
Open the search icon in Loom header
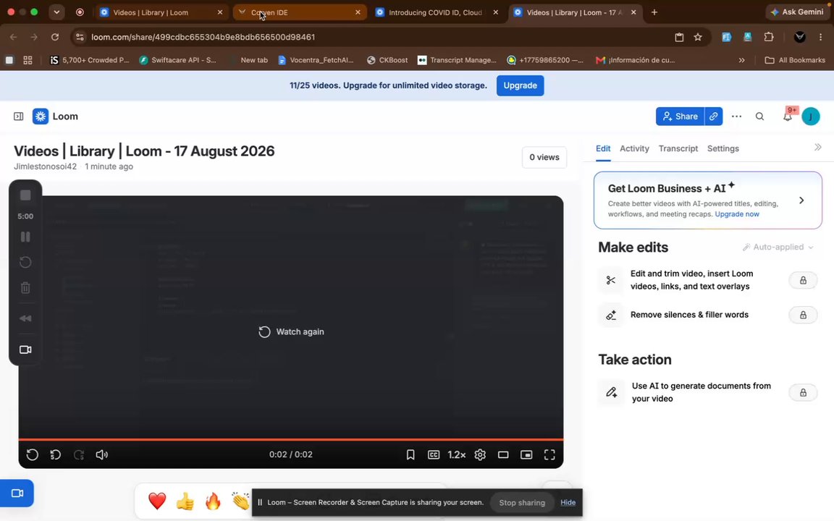pyautogui.click(x=759, y=117)
